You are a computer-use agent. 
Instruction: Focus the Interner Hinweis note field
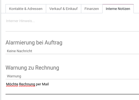click(72, 25)
